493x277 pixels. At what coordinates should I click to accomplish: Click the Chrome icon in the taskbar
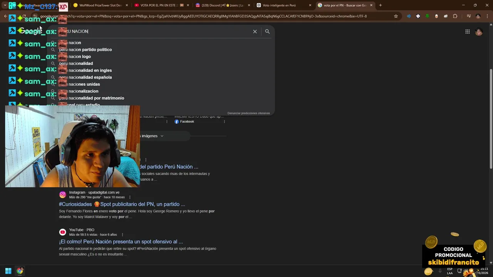[x=20, y=271]
